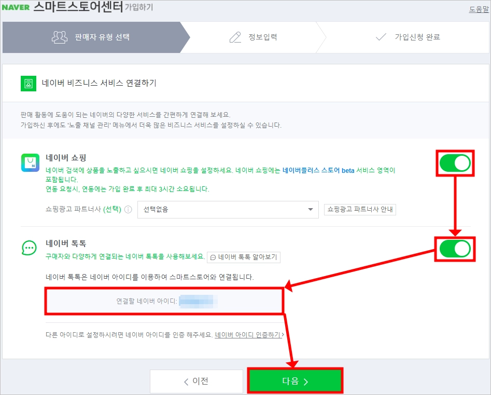491x395 pixels.
Task: Toggle the 네이버 쇼핑 switch off
Action: click(455, 163)
